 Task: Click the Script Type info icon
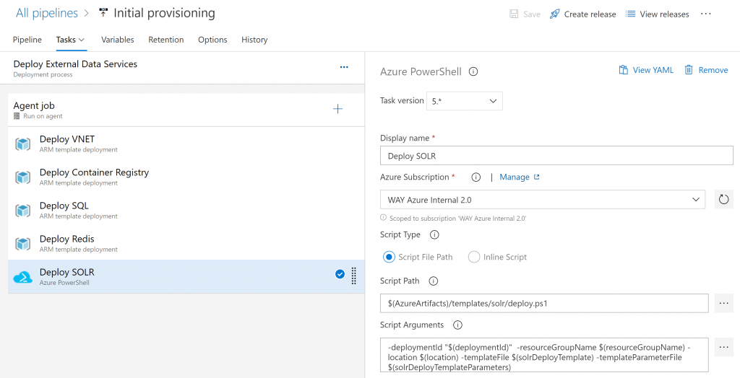(x=434, y=234)
